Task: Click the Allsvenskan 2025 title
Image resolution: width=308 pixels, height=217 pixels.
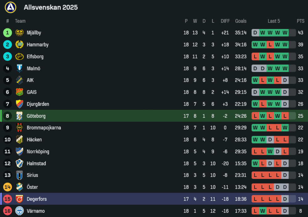Action: pos(51,7)
